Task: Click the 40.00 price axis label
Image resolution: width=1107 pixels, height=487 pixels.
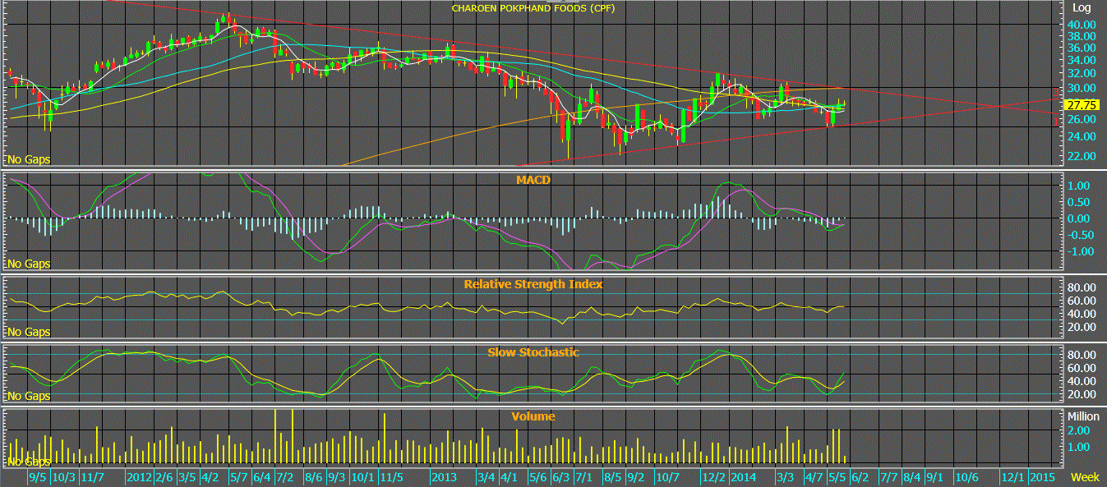Action: pos(1081,24)
